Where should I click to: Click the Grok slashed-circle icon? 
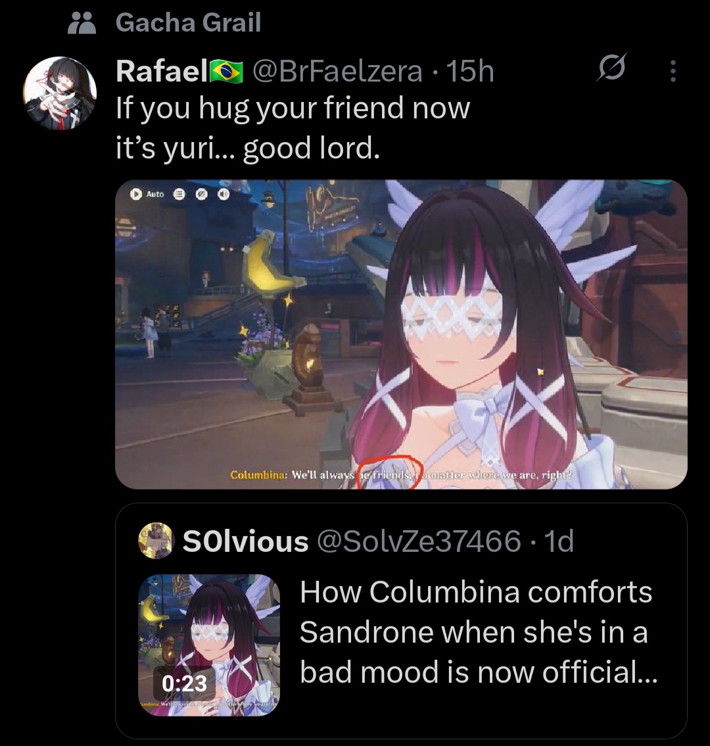pos(611,67)
